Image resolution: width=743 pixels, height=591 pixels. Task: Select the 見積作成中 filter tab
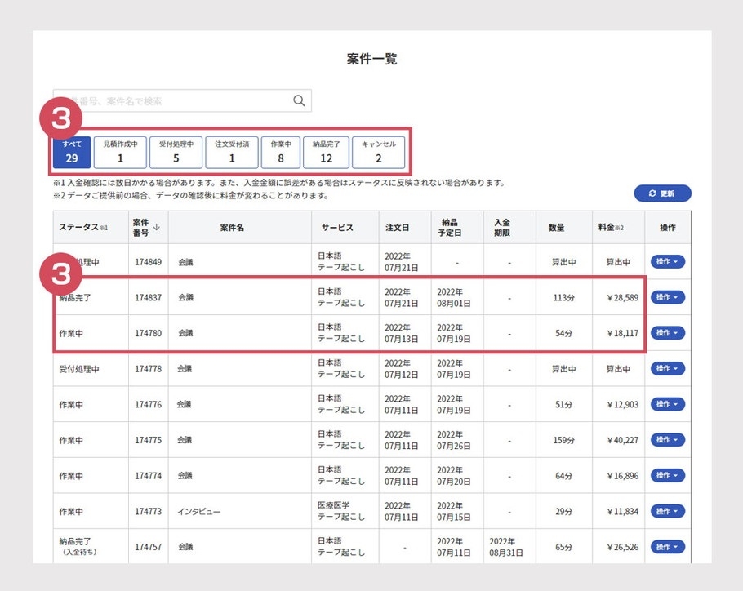(120, 152)
